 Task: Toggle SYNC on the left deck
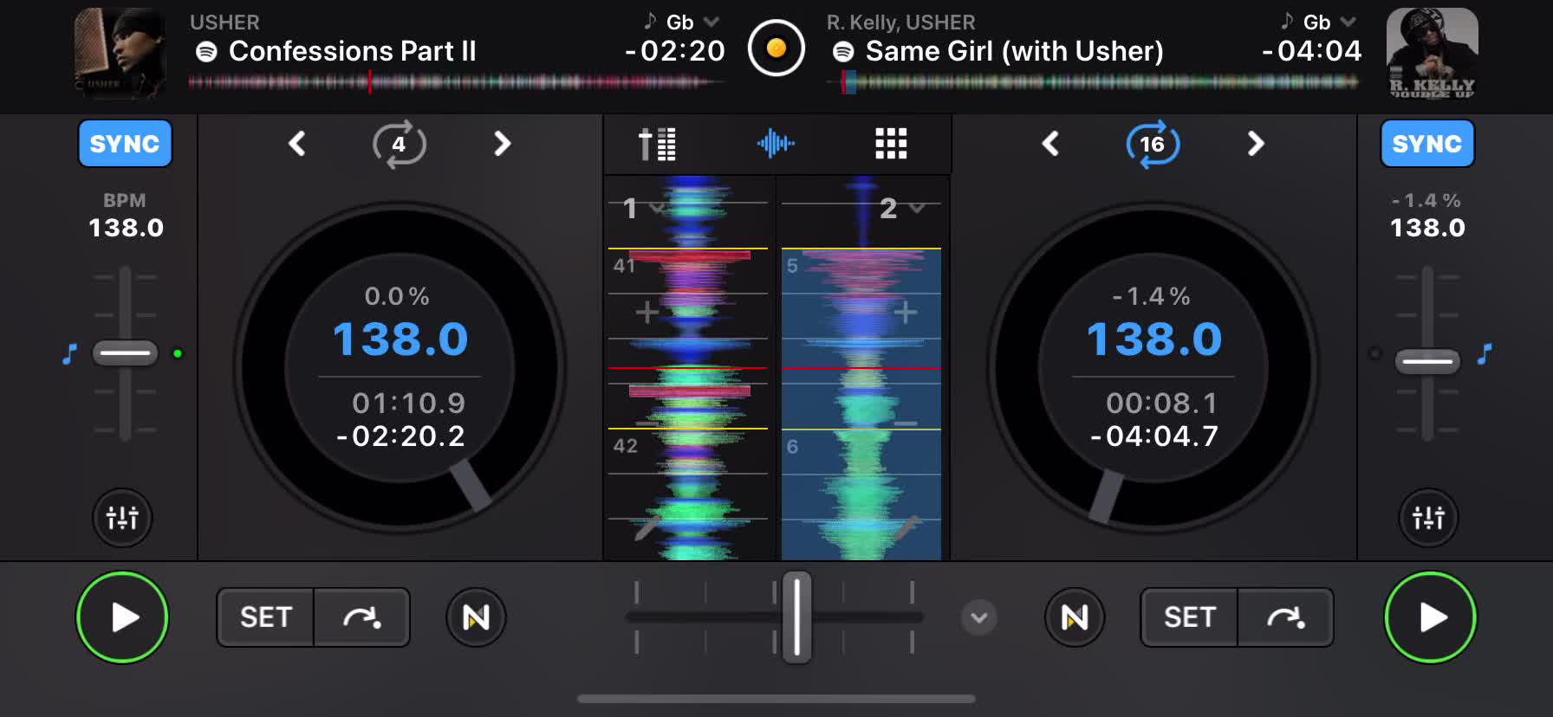125,144
